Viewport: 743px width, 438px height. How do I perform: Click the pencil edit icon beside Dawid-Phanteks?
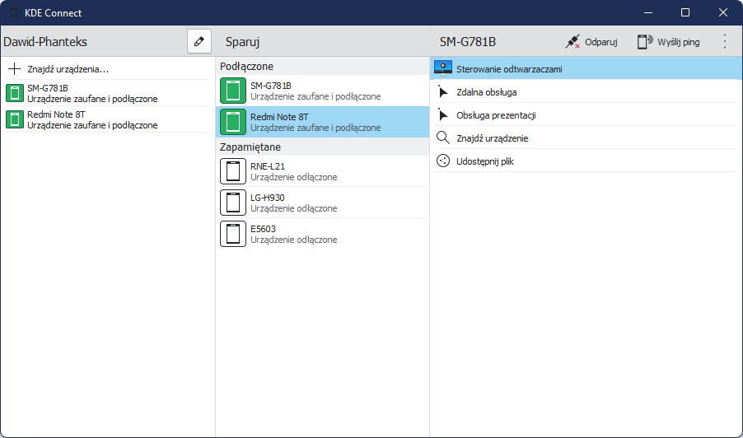tap(199, 42)
